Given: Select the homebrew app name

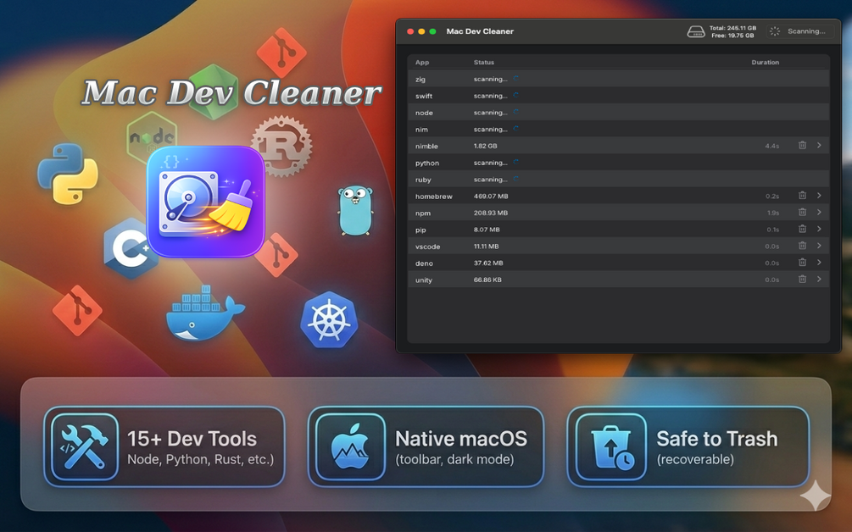Looking at the screenshot, I should tap(433, 197).
